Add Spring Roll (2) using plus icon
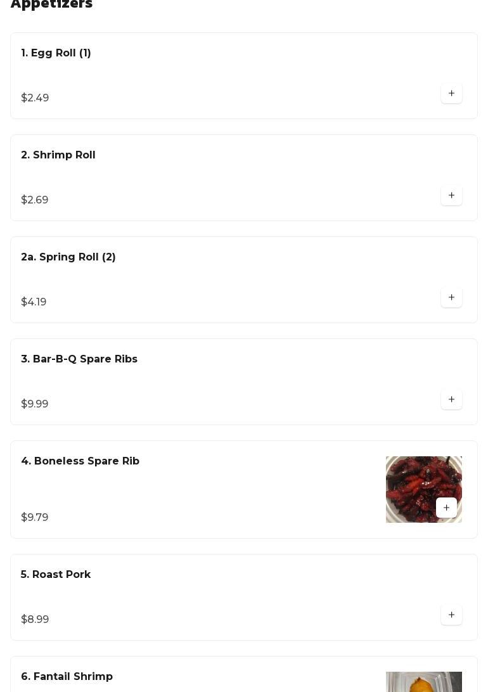This screenshot has height=692, width=488. 451,298
